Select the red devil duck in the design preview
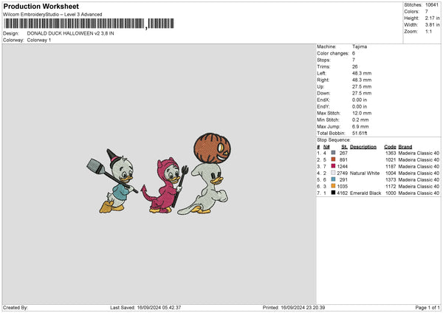443x313 pixels. click(165, 185)
